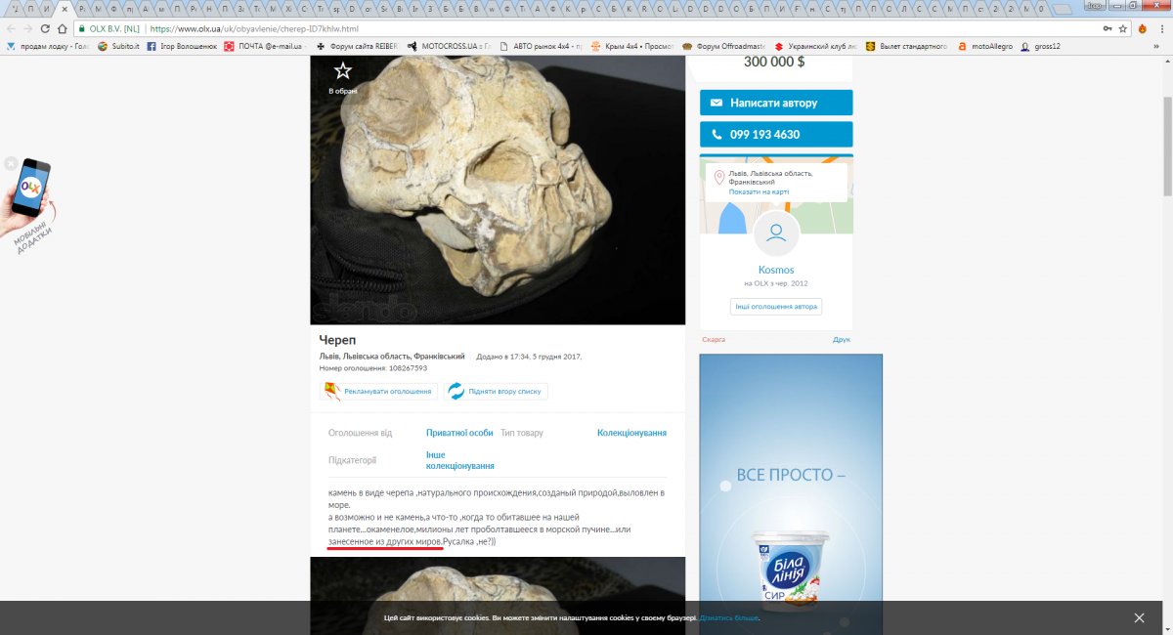
Task: Open ПОЧТА @e-mail.ua bookmark
Action: pyautogui.click(x=264, y=46)
